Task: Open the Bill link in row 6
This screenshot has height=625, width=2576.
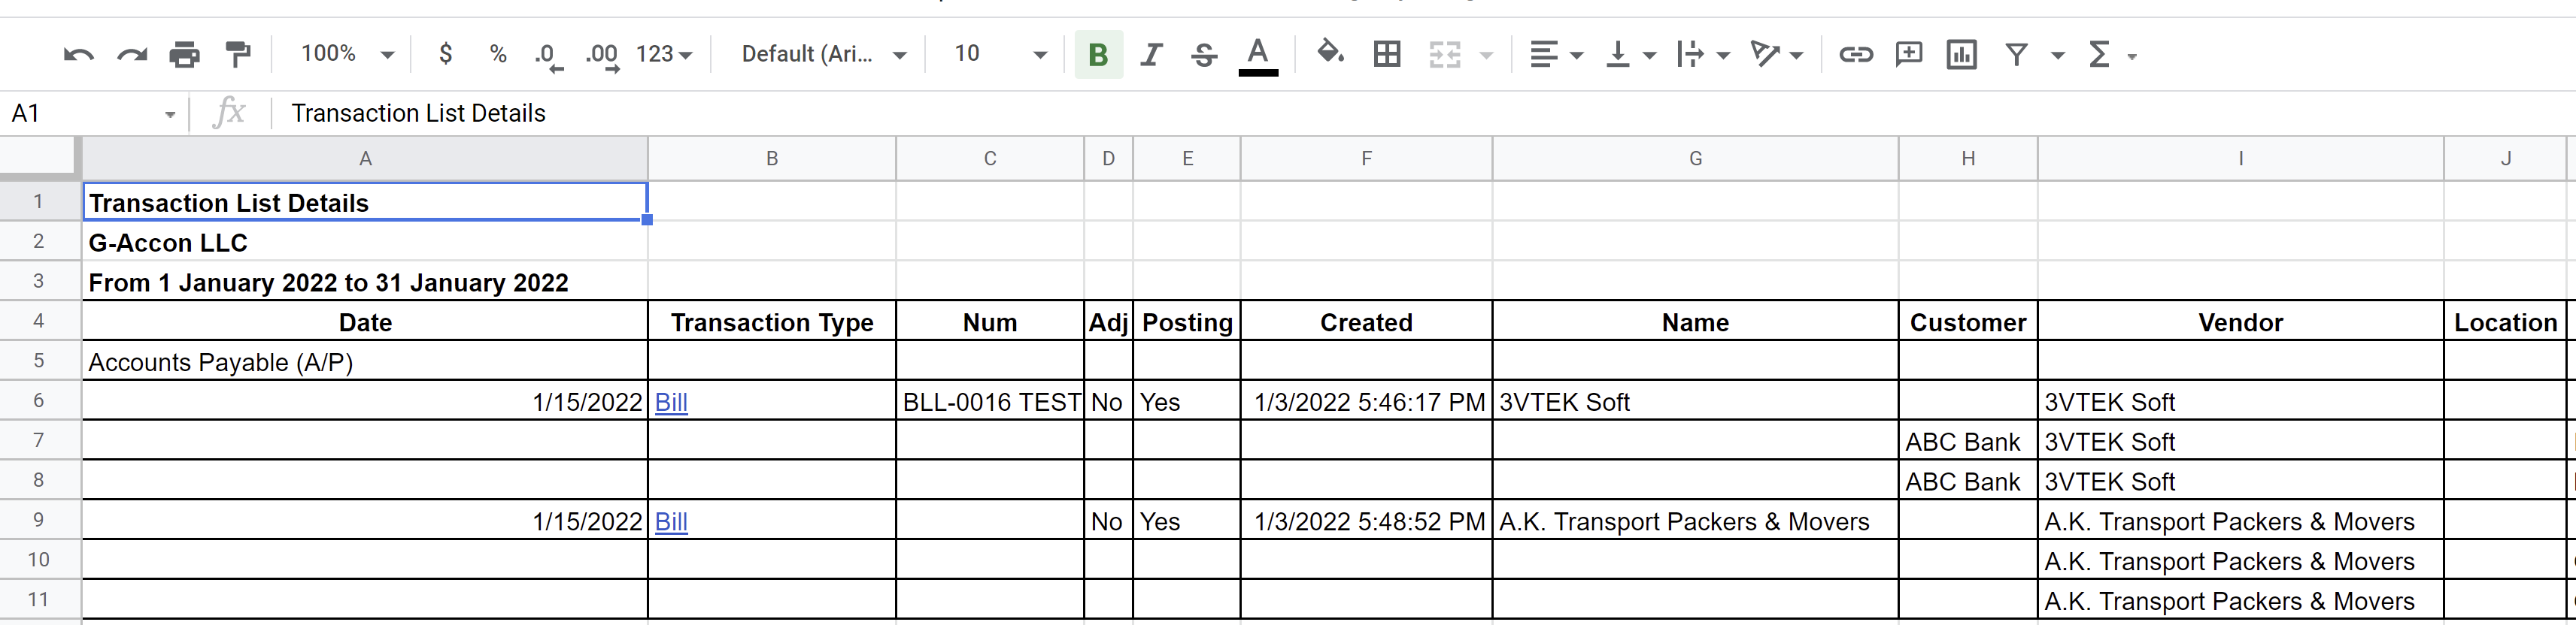Action: 671,403
